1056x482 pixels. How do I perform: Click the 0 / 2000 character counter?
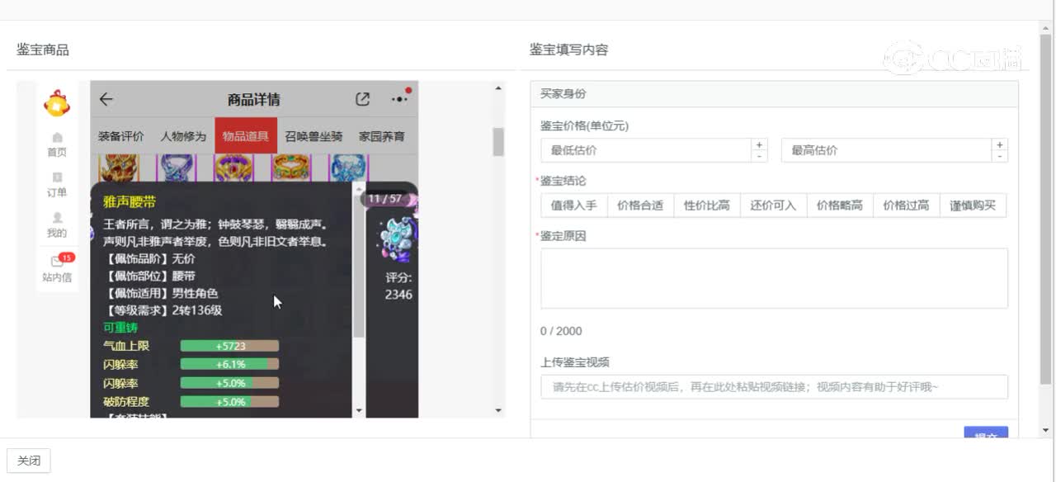tap(561, 331)
